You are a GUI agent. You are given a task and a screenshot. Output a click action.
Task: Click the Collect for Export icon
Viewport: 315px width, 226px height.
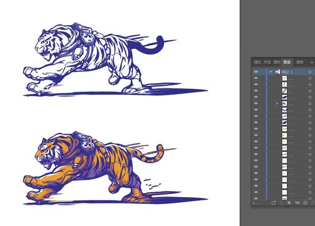click(274, 203)
